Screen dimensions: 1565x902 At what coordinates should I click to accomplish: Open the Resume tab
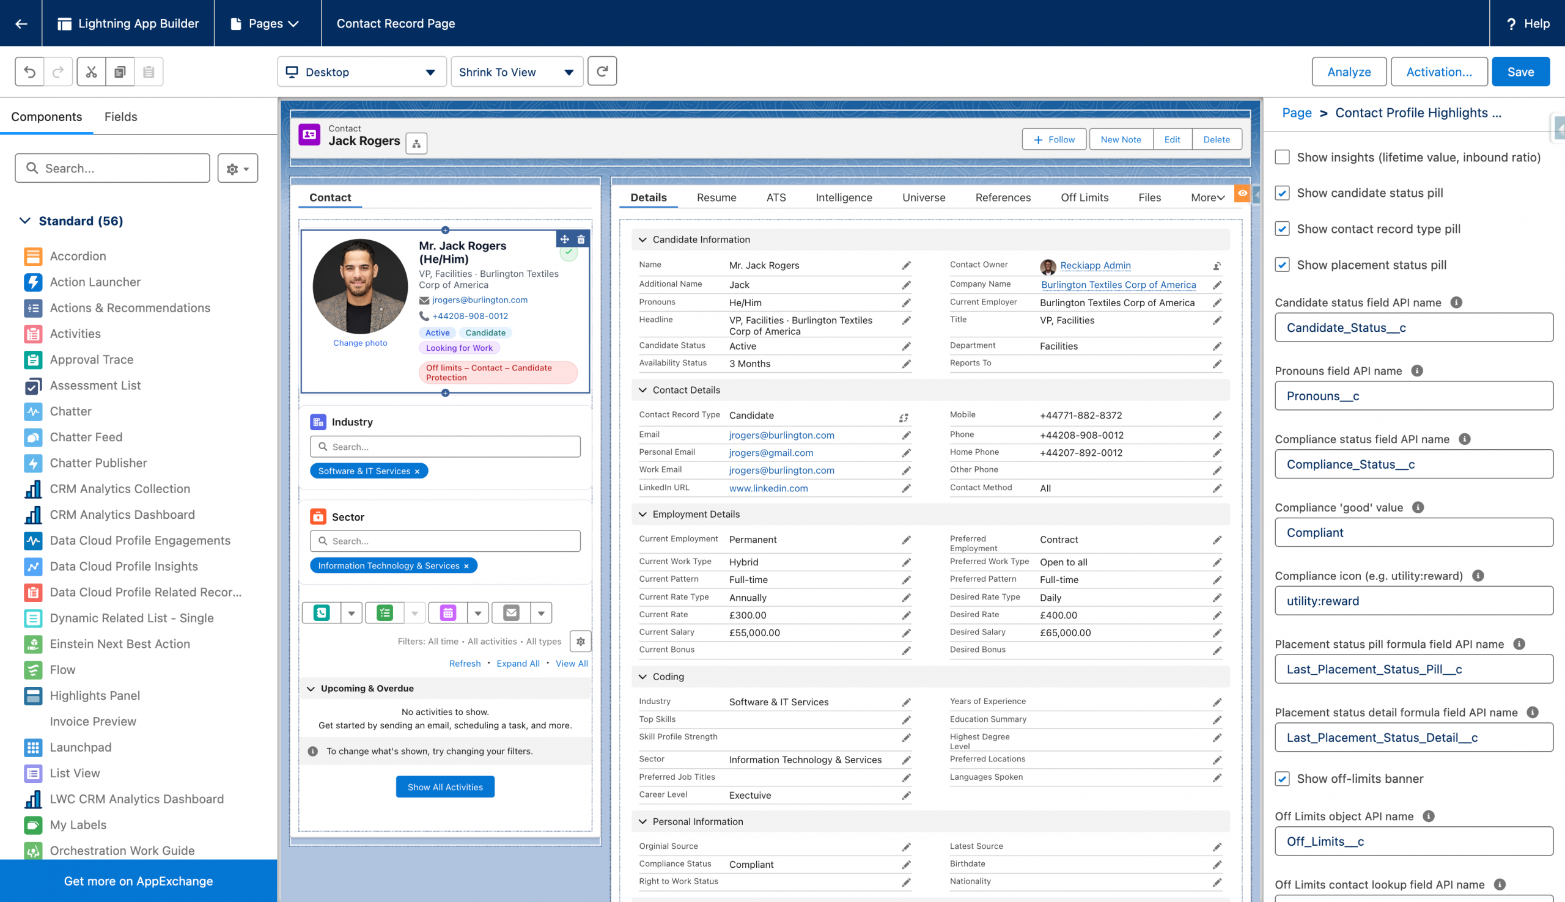tap(716, 197)
